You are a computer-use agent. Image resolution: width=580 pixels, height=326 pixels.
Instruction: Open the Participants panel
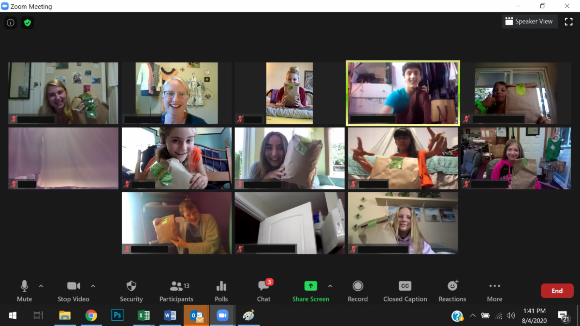point(176,291)
